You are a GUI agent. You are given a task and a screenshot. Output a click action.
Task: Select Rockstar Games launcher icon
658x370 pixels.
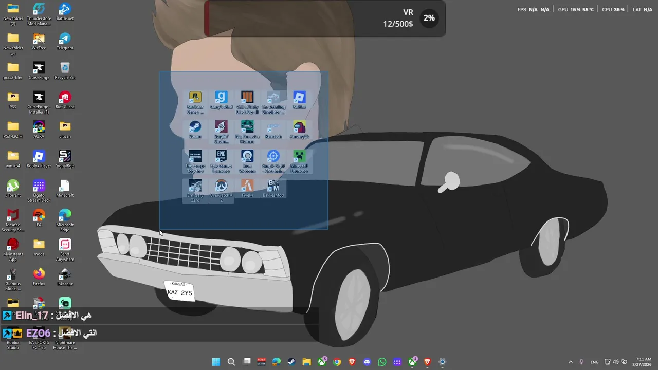(x=195, y=102)
